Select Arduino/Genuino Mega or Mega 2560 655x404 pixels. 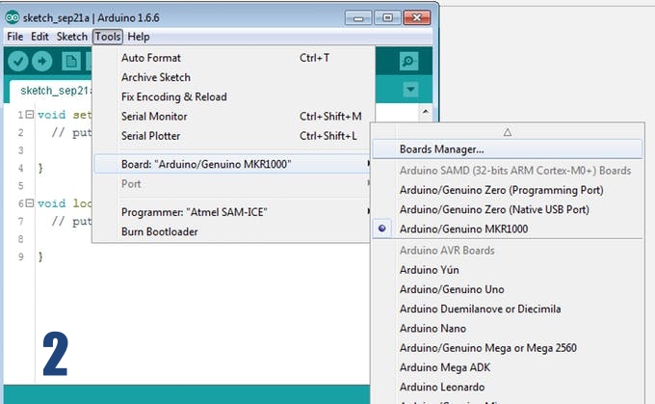click(x=507, y=348)
